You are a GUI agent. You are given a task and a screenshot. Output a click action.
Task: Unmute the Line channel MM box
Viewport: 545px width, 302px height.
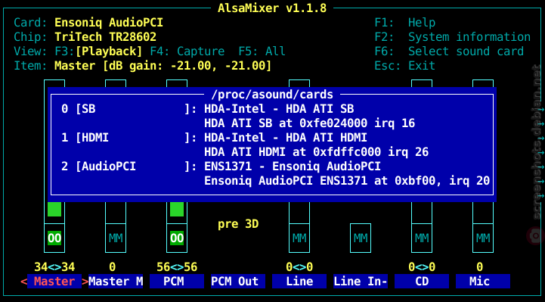point(299,238)
